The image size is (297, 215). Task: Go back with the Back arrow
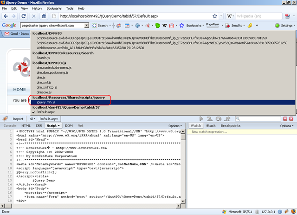6,16
